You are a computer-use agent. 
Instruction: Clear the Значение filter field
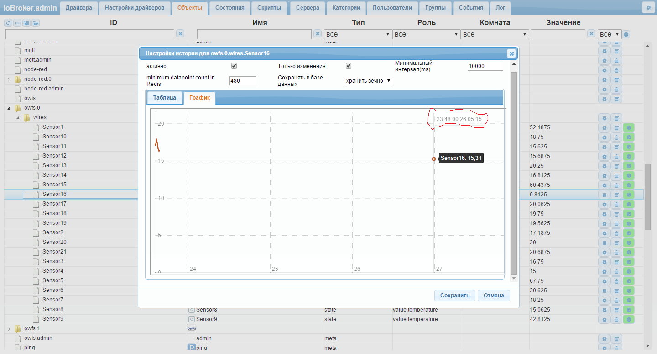click(591, 34)
